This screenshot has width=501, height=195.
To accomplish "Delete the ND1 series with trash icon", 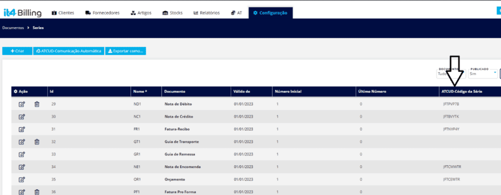I will (37, 104).
